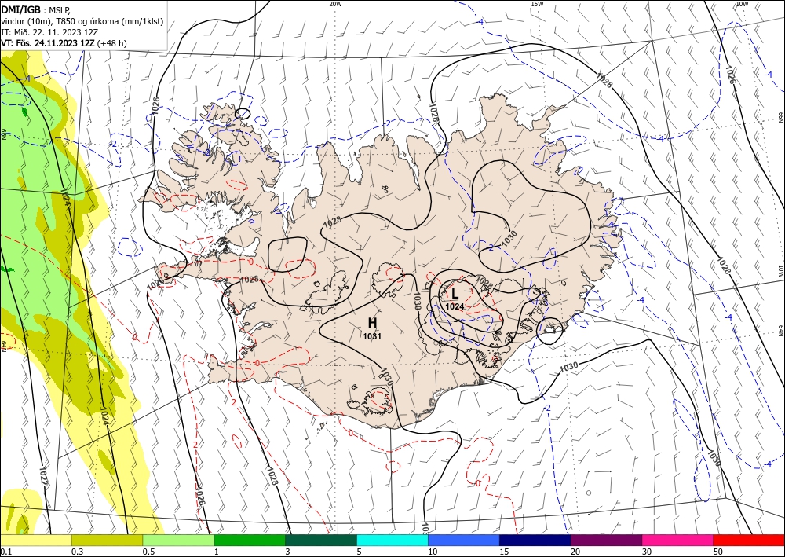Click the purple 20 mm legend swatch

606,541
